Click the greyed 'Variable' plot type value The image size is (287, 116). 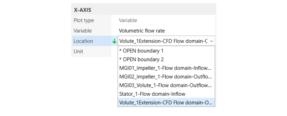[x=128, y=20]
